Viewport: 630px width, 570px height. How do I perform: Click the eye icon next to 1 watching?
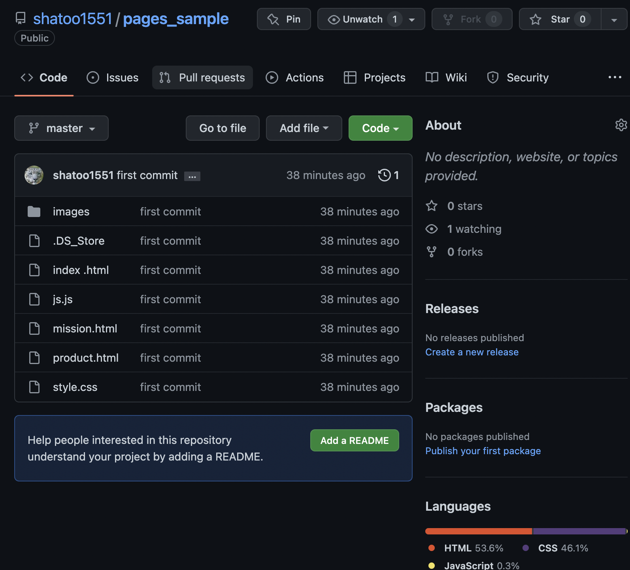432,229
